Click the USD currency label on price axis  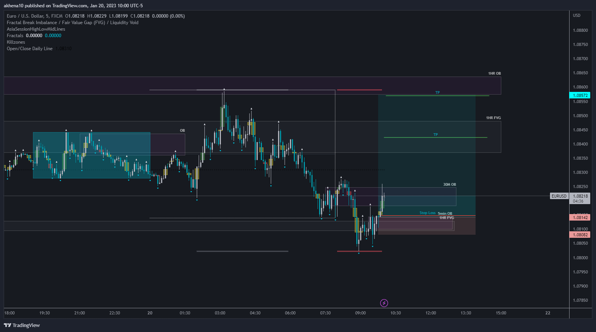[577, 16]
